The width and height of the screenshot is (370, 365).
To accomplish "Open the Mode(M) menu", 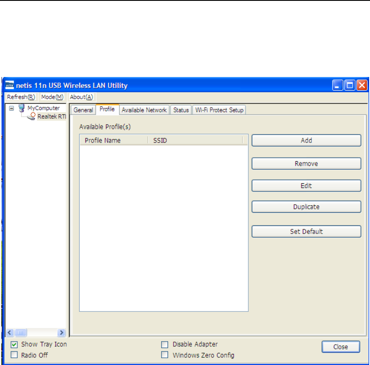I will (52, 97).
